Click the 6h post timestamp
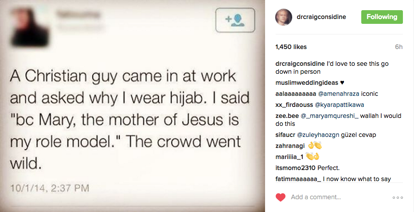 pyautogui.click(x=398, y=47)
